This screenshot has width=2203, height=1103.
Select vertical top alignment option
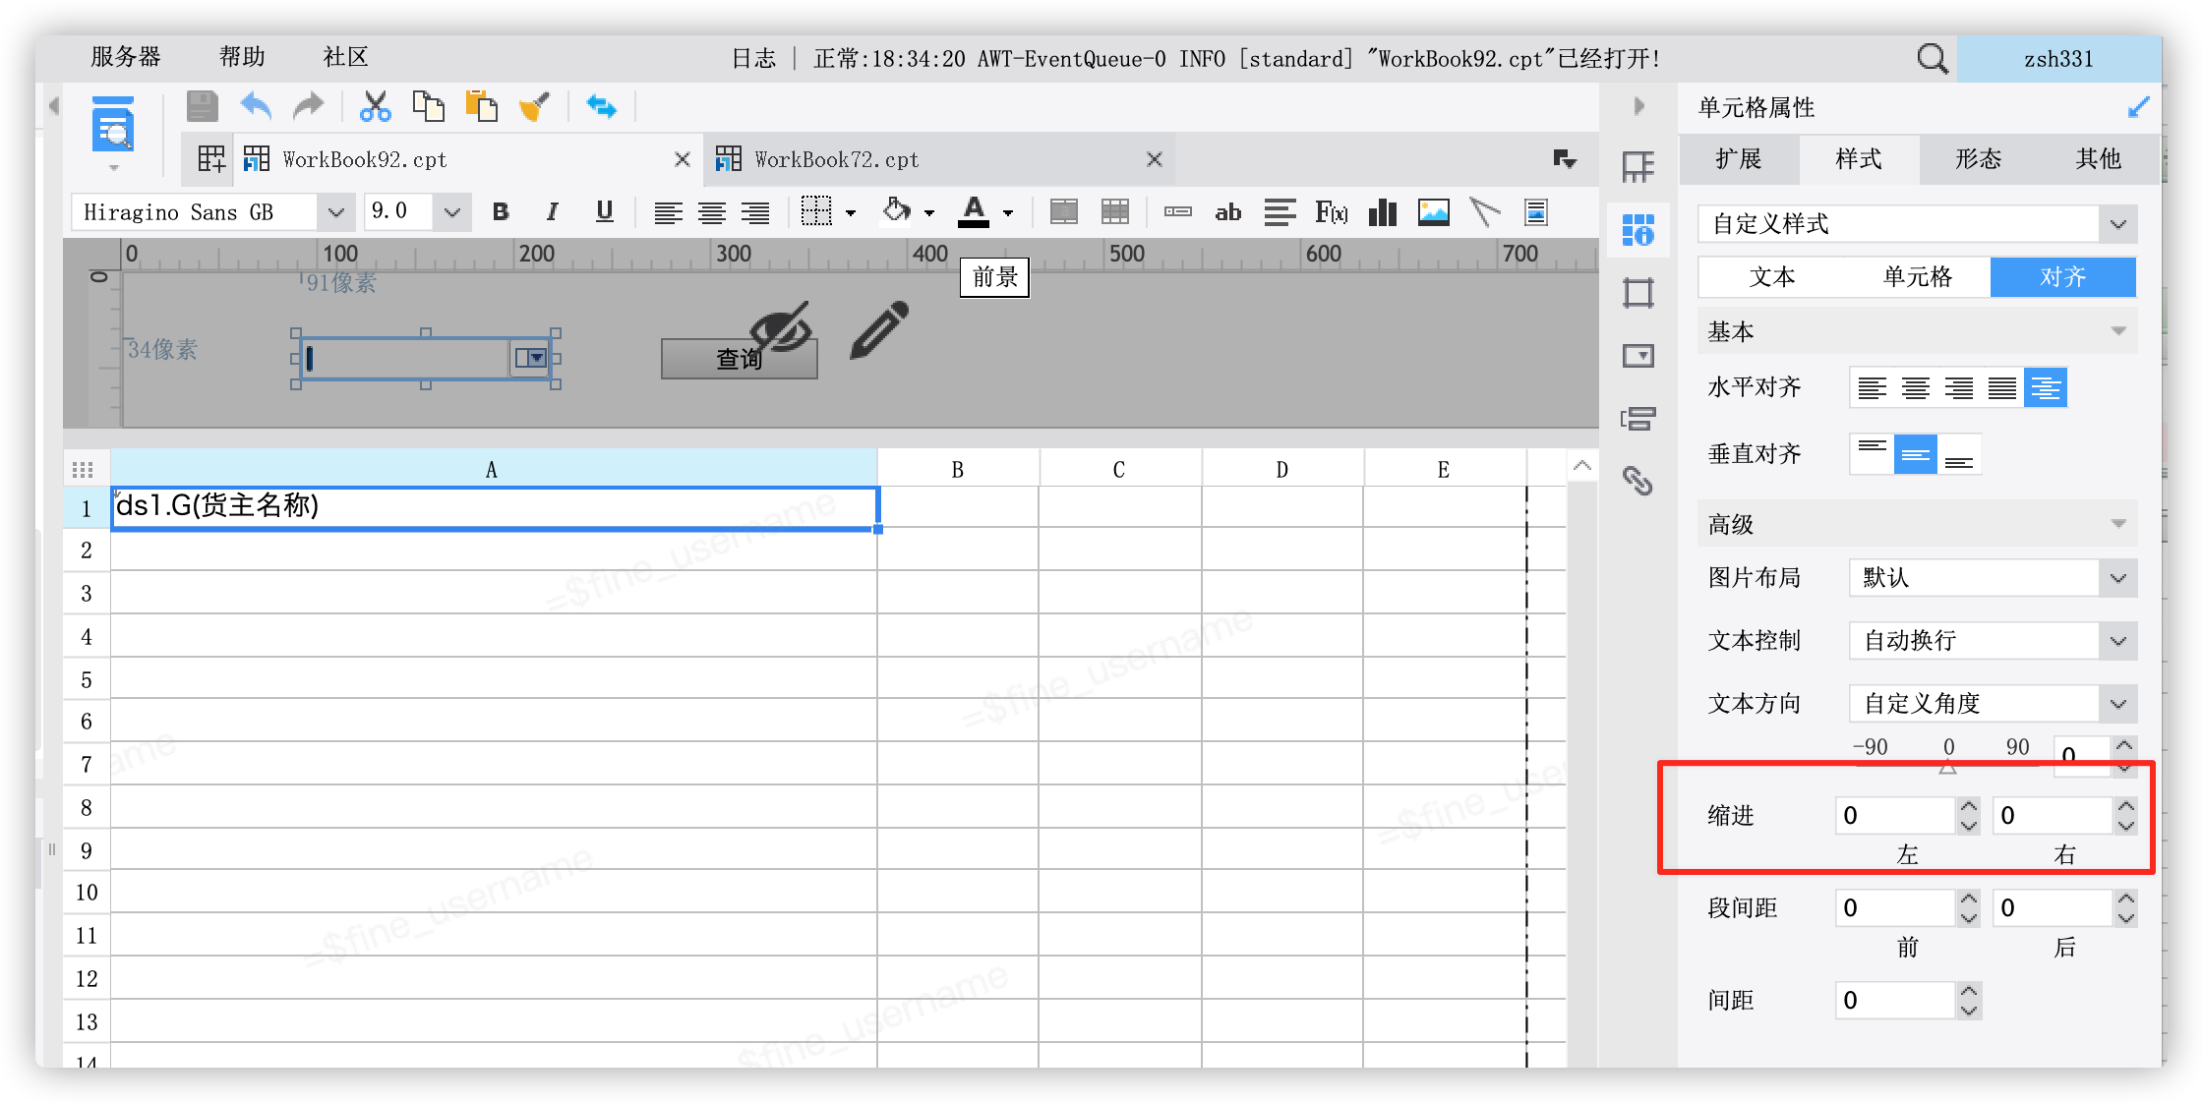pos(1872,453)
